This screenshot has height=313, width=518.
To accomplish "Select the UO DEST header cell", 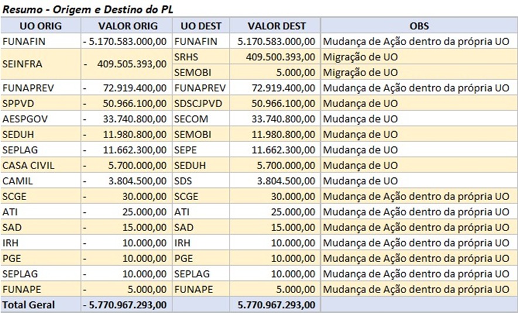I will (x=201, y=26).
